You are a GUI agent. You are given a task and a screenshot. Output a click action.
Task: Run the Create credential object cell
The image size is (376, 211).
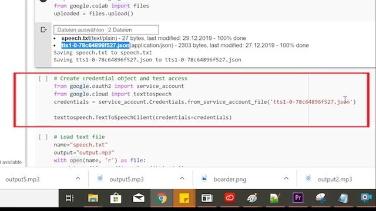(x=43, y=79)
